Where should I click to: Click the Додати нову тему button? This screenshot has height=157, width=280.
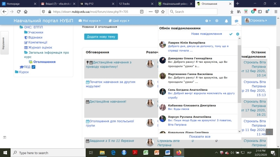coord(101,37)
